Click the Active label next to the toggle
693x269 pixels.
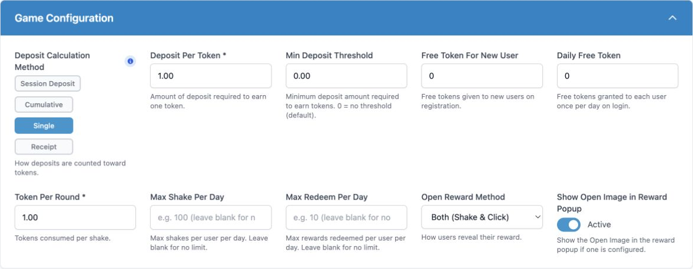pyautogui.click(x=599, y=224)
